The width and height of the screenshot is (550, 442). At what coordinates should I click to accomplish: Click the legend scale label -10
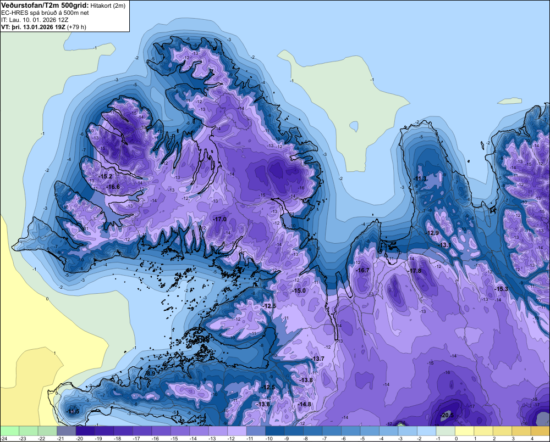click(269, 439)
